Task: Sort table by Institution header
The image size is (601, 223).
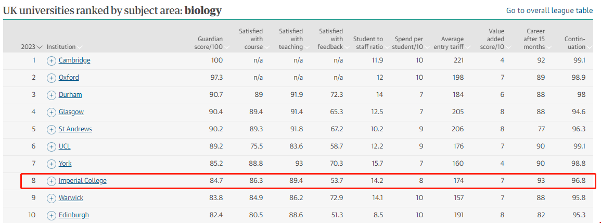Action: click(x=63, y=47)
